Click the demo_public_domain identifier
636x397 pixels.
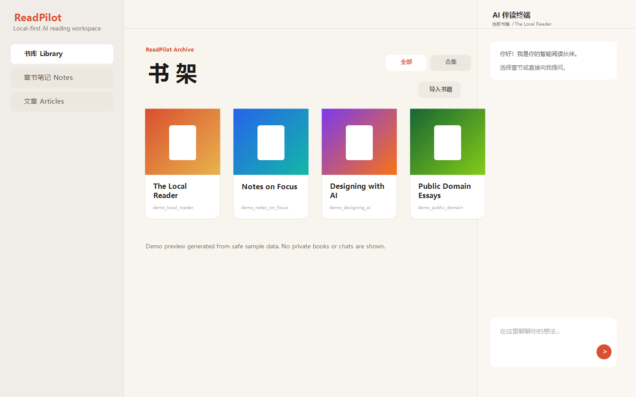(x=440, y=207)
